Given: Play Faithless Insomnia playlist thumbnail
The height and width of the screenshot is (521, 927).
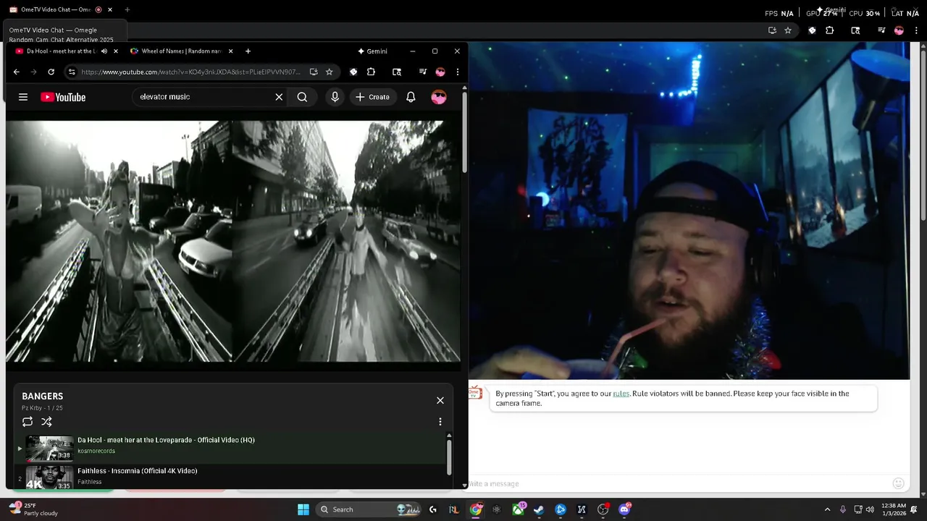Looking at the screenshot, I should [49, 478].
